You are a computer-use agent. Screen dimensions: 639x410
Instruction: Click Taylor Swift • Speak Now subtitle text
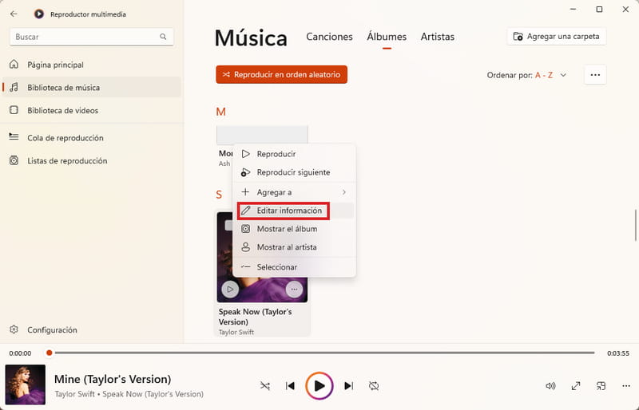tap(129, 394)
